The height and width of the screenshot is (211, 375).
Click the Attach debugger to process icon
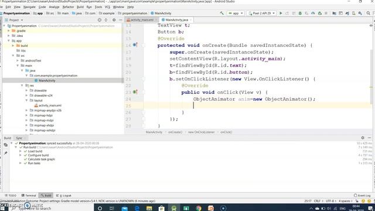(x=319, y=13)
